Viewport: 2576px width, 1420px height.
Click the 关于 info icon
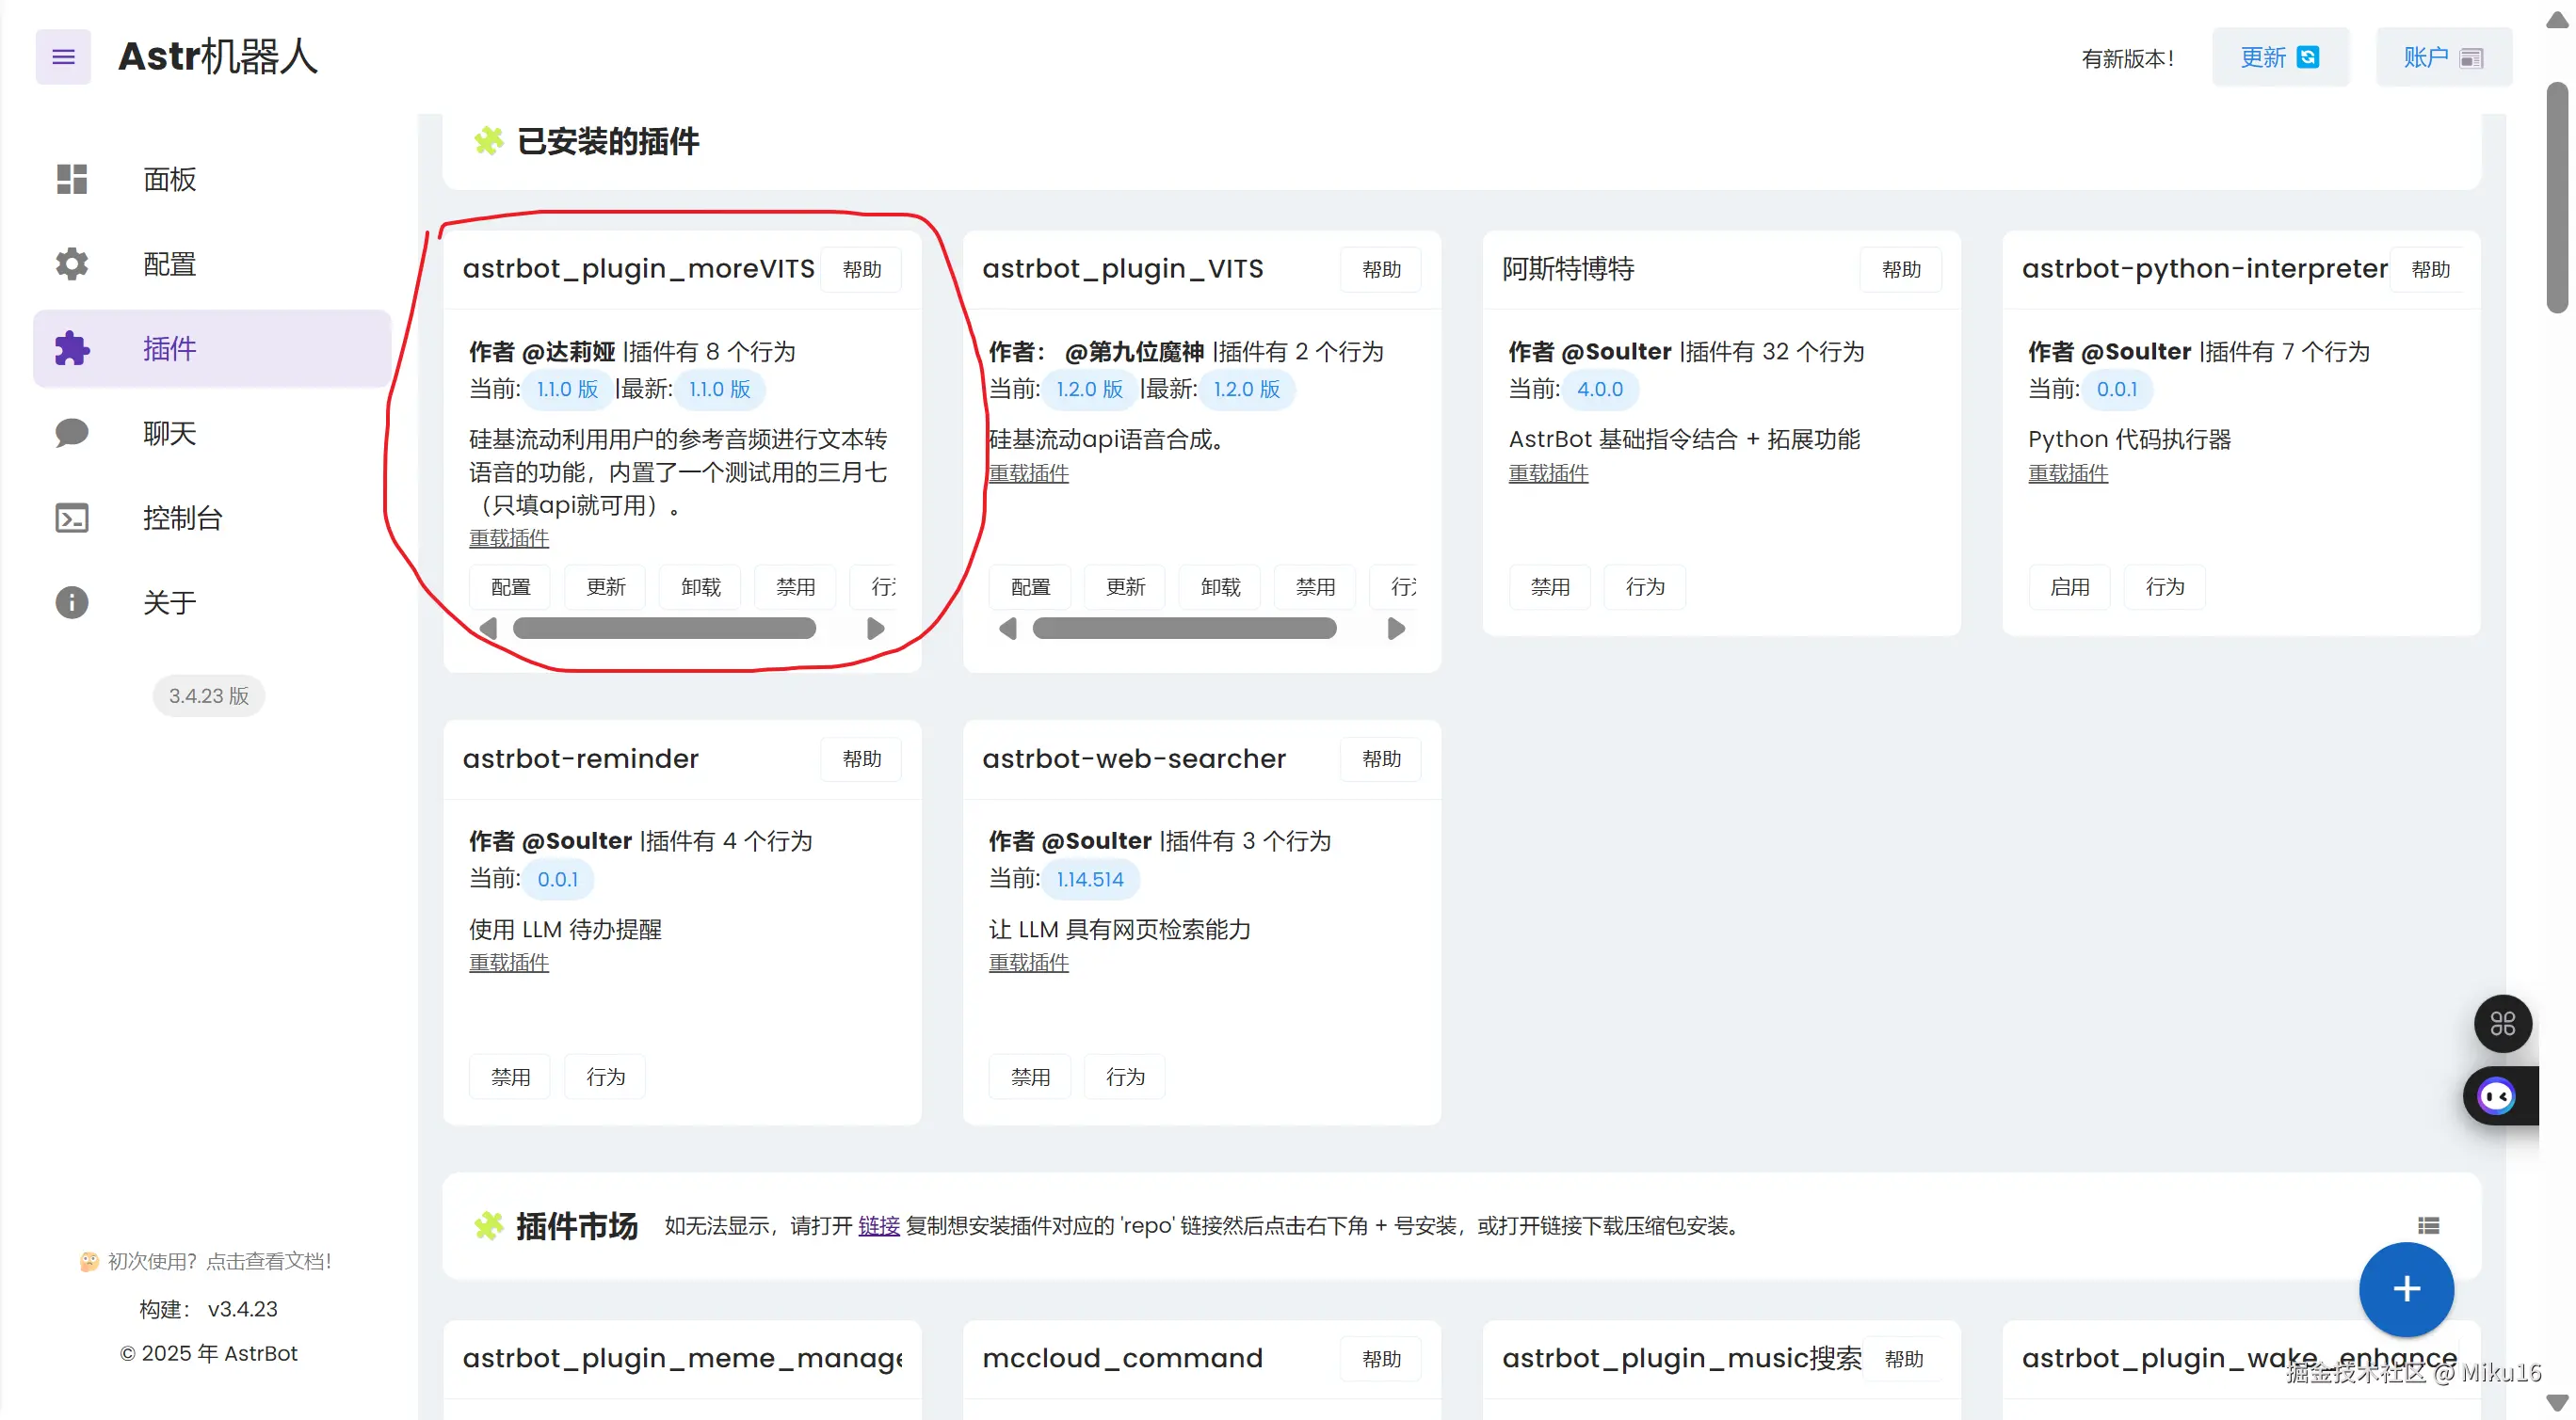point(72,602)
